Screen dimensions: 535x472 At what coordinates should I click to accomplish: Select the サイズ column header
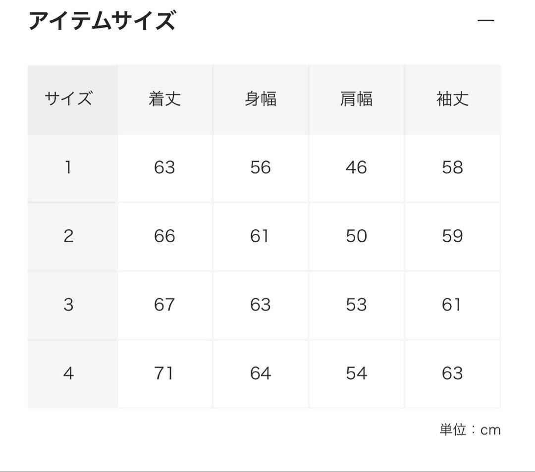[68, 99]
